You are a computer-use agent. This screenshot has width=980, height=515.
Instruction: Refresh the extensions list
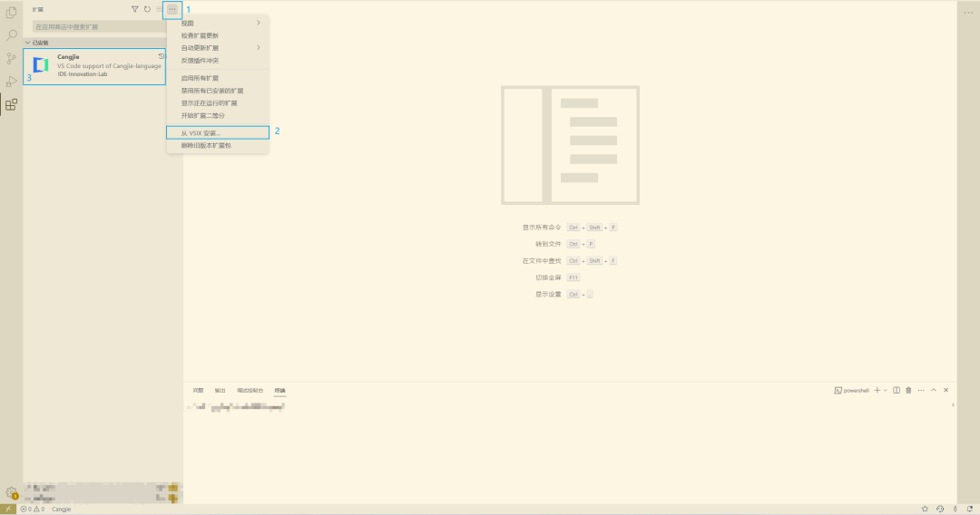pos(147,9)
